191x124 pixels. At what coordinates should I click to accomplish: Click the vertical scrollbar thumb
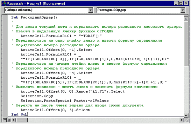(x=186, y=43)
